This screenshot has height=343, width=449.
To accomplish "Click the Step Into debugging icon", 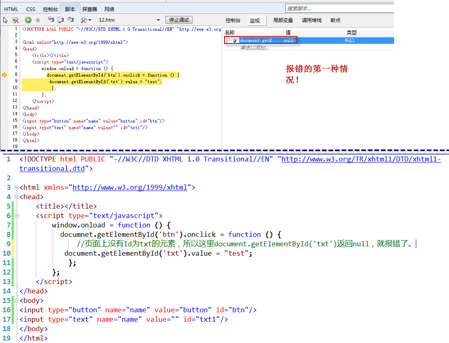I will tap(52, 20).
